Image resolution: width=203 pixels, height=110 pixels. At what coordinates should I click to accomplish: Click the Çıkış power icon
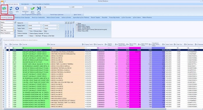17,8
